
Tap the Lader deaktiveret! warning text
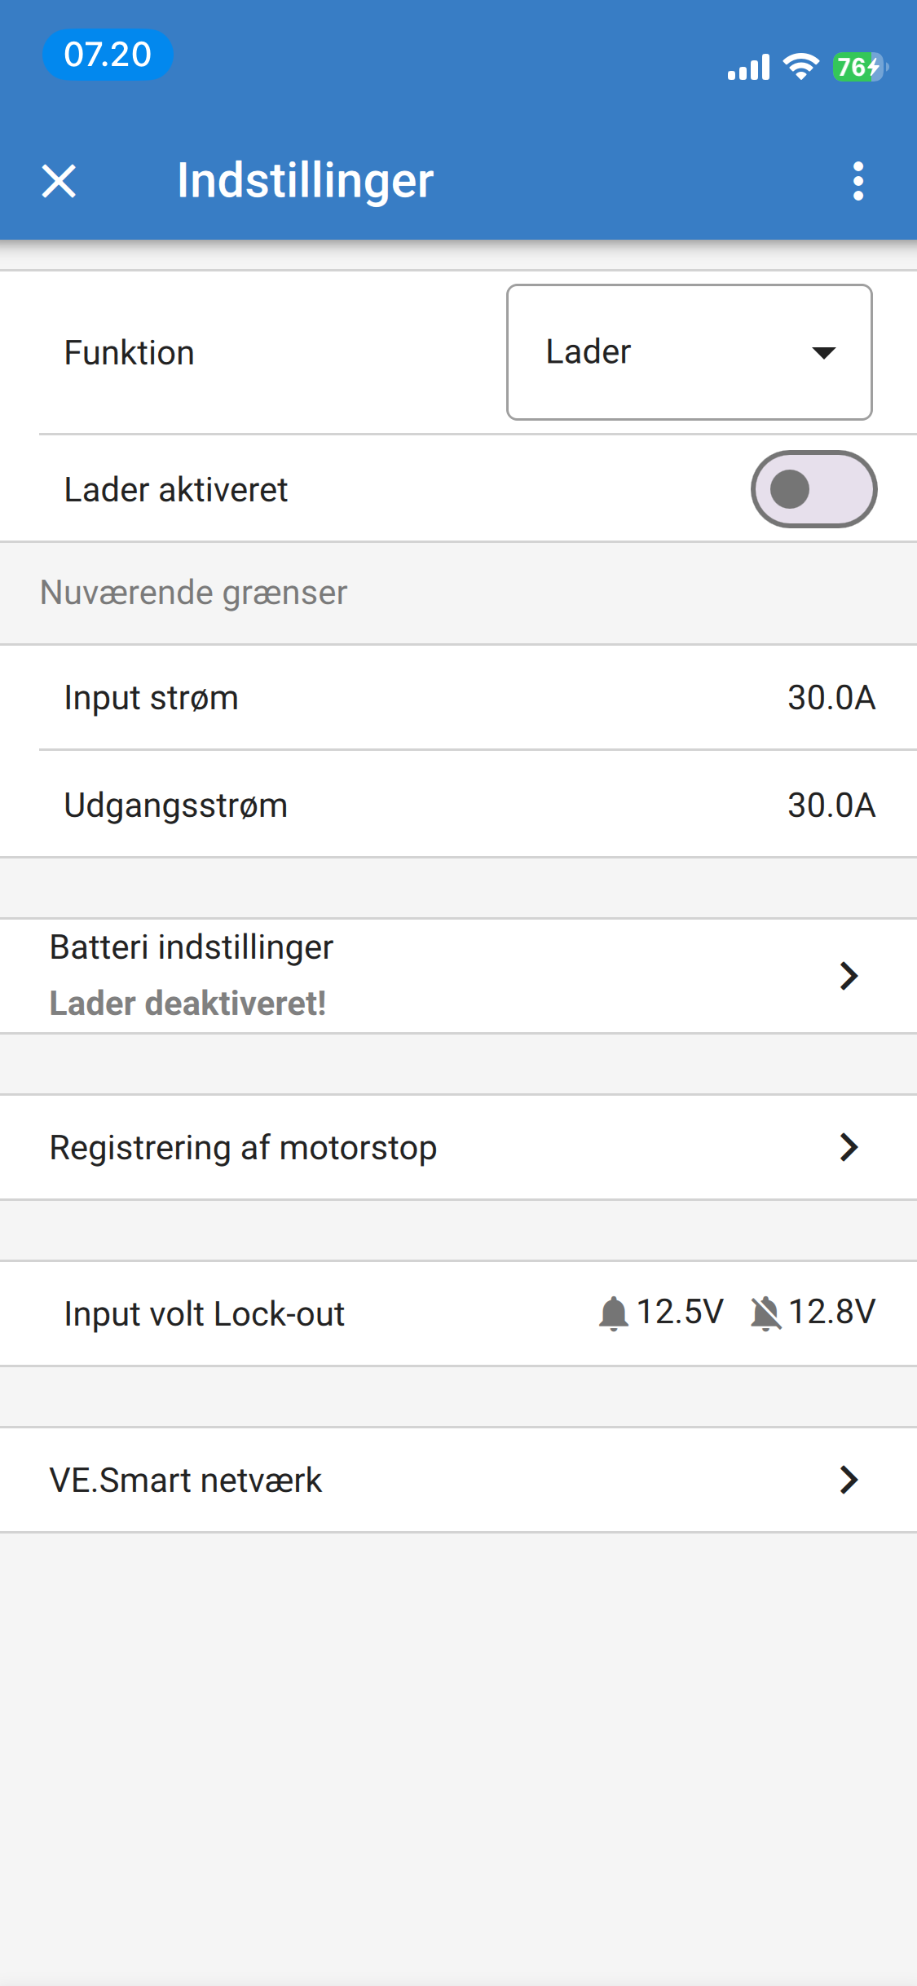pos(187,1004)
